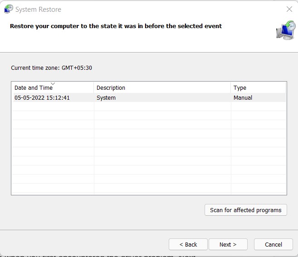Close the System Restore window

289,9
